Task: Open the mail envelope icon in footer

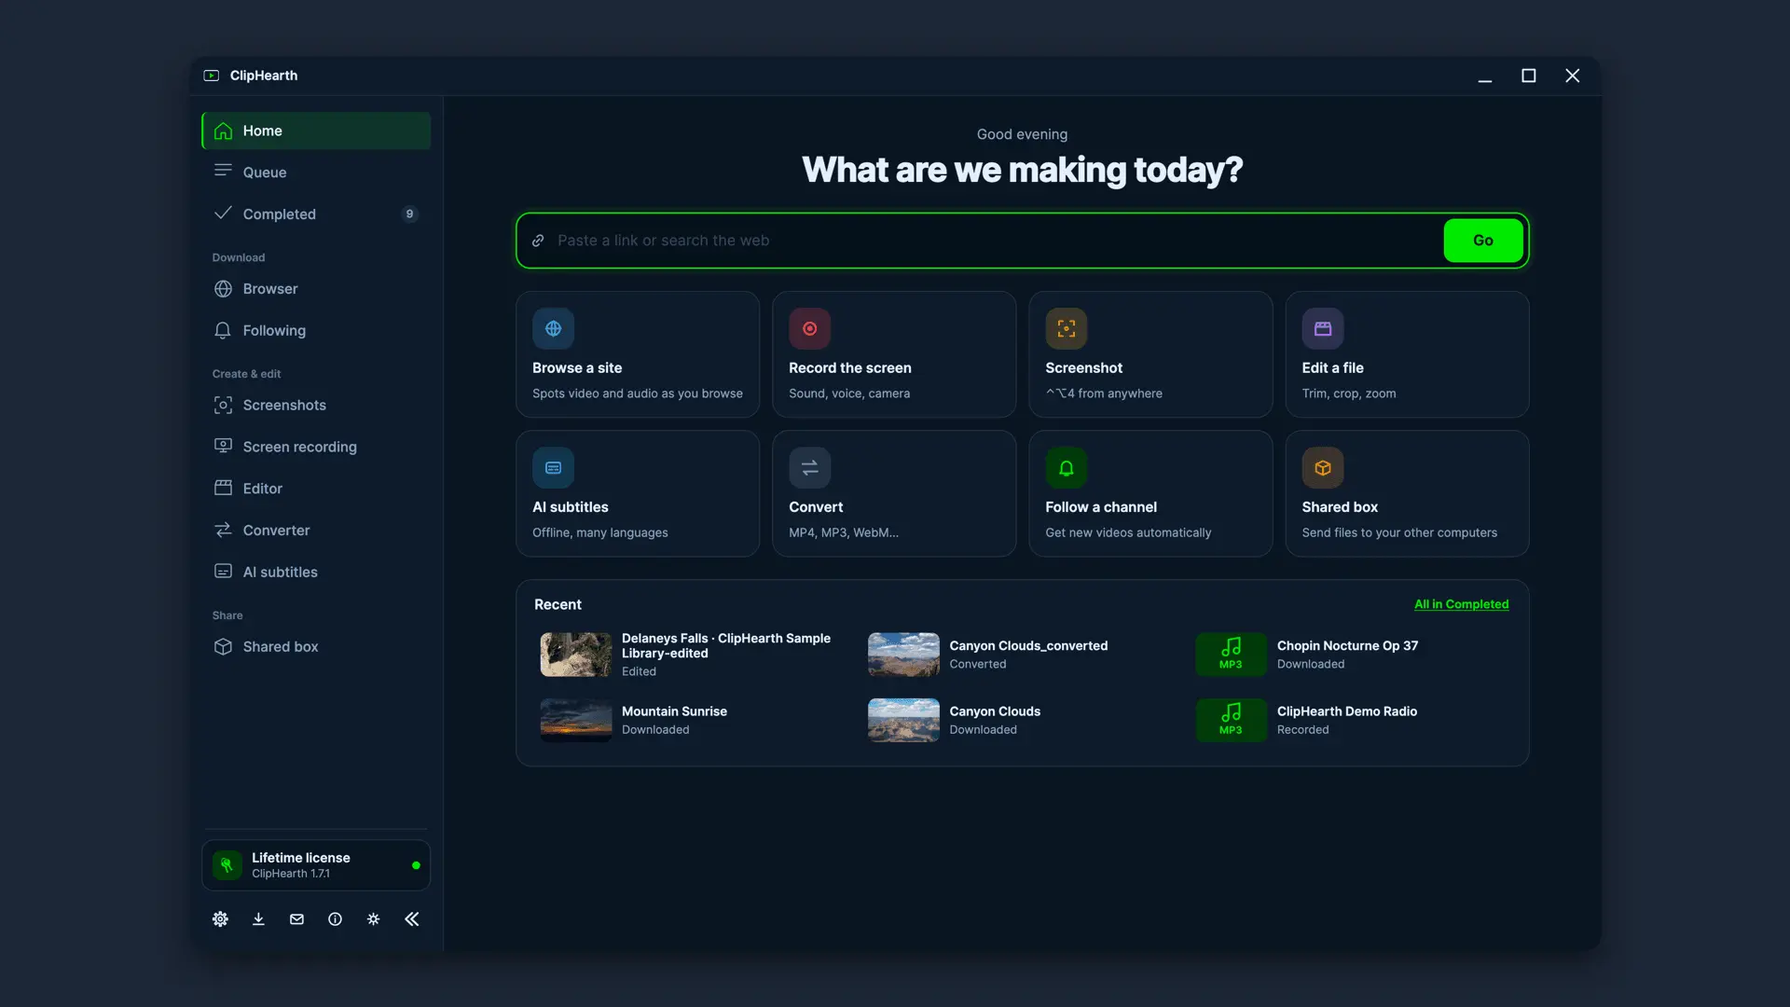Action: (x=296, y=919)
